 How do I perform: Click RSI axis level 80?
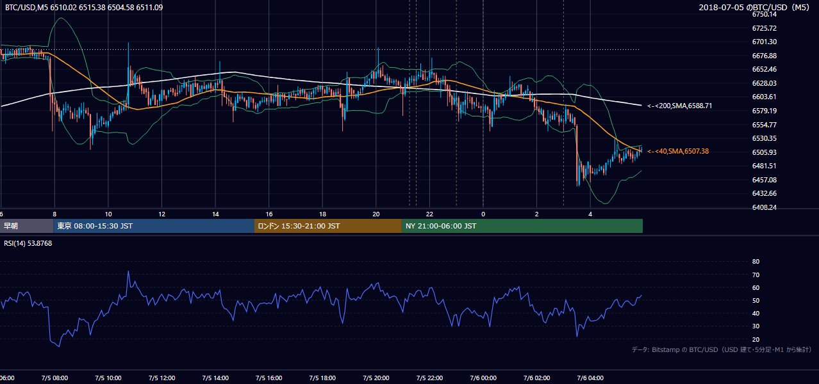click(756, 262)
